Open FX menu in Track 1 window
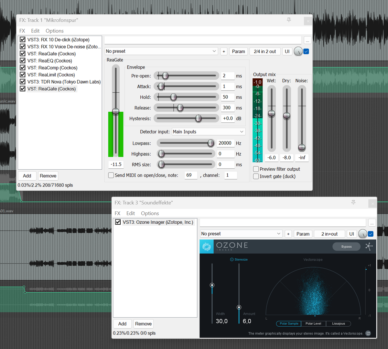 click(22, 31)
